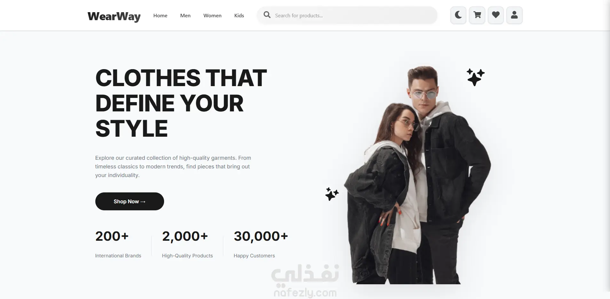Focus the Search for products field
610x299 pixels.
(x=347, y=15)
